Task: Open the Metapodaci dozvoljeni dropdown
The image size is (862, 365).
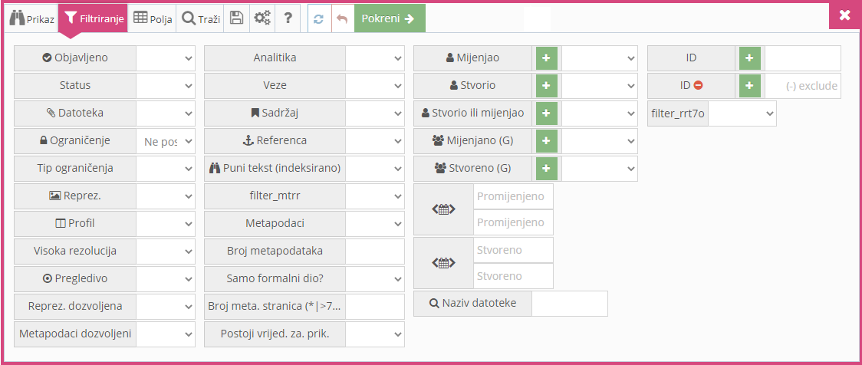Action: click(x=166, y=334)
